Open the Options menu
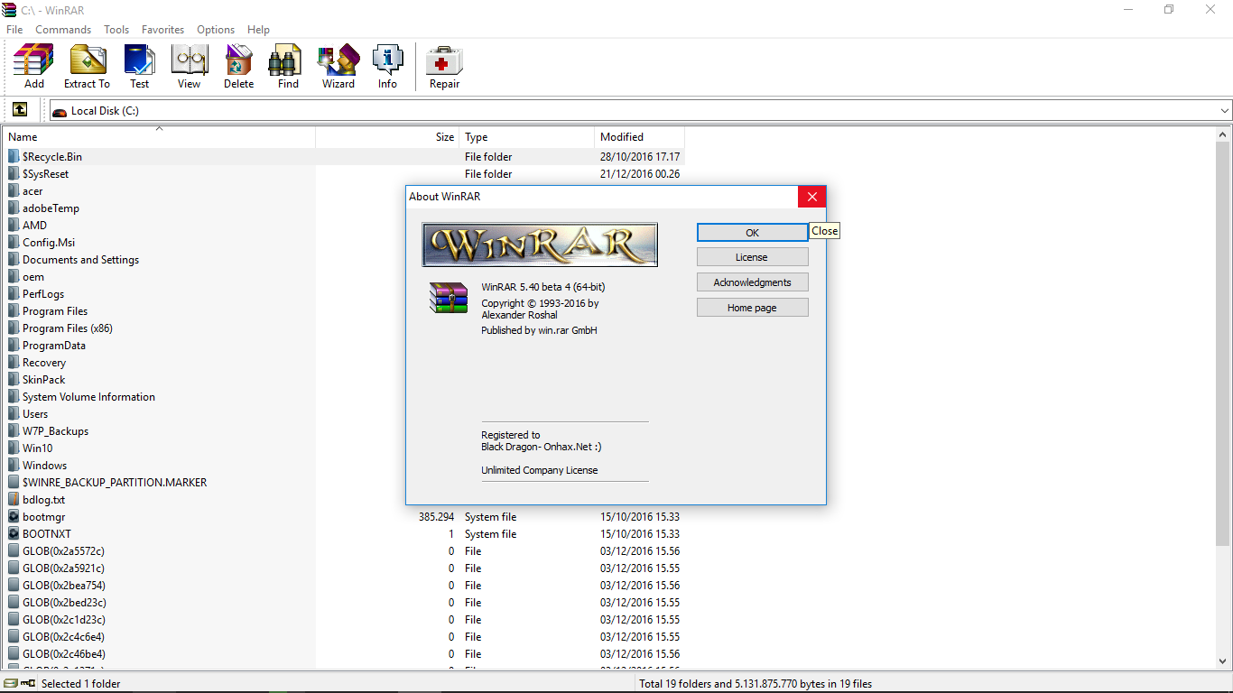This screenshot has height=693, width=1233. (216, 29)
